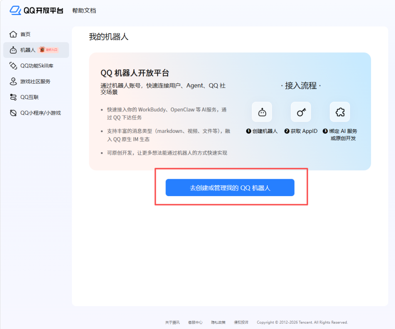This screenshot has width=395, height=329.
Task: Click the 创建机器人 robot step icon
Action: tap(262, 112)
